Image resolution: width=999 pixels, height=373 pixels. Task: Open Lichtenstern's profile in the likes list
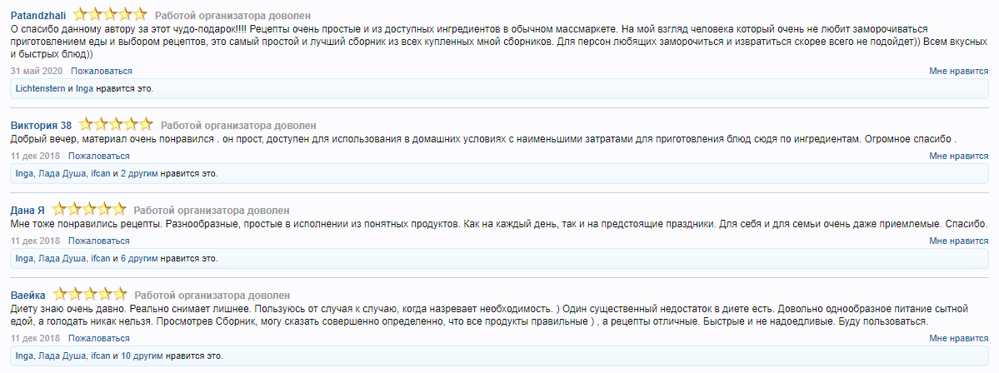(40, 88)
